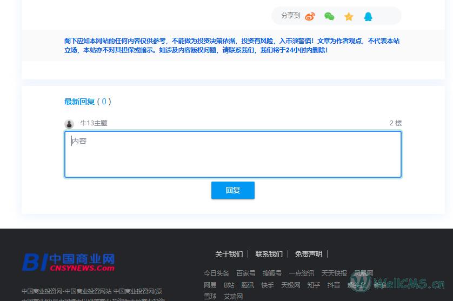Click the 中国商业网 footer logo

click(69, 262)
